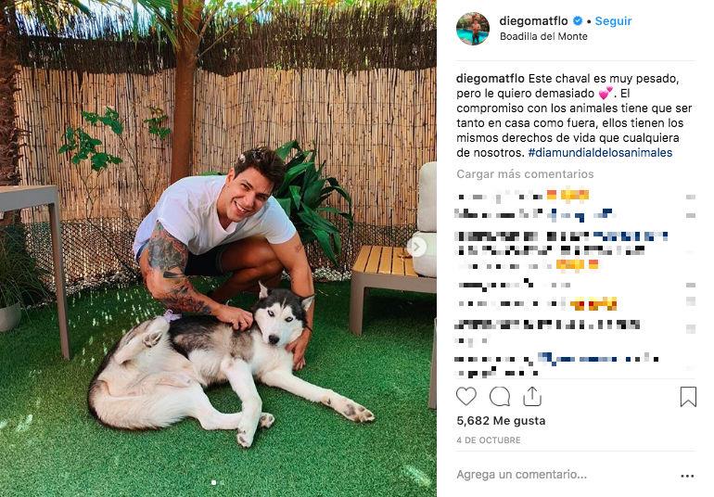Save the post with the bookmark icon
714x497 pixels.
688,396
